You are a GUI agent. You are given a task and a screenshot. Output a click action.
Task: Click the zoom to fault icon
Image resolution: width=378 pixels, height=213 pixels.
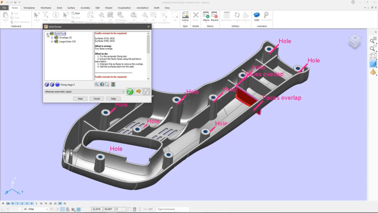96,84
